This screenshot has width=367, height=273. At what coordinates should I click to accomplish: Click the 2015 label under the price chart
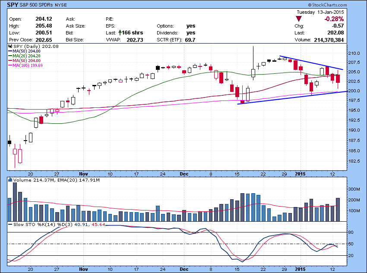pyautogui.click(x=301, y=174)
